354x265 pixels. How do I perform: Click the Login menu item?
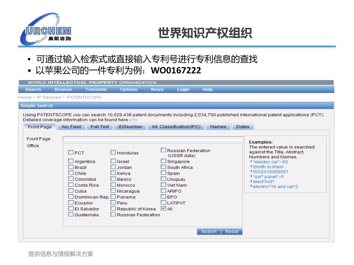(x=183, y=89)
